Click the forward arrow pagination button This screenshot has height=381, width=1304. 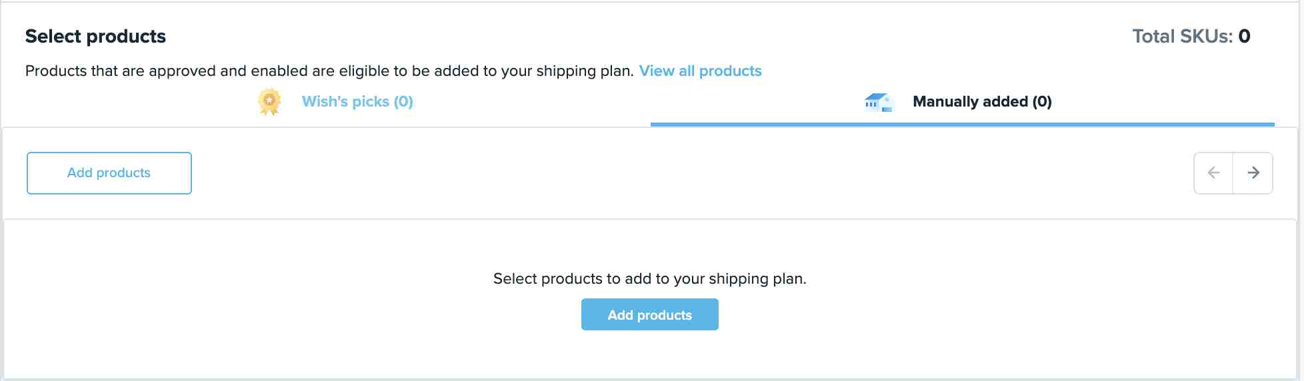pyautogui.click(x=1253, y=173)
